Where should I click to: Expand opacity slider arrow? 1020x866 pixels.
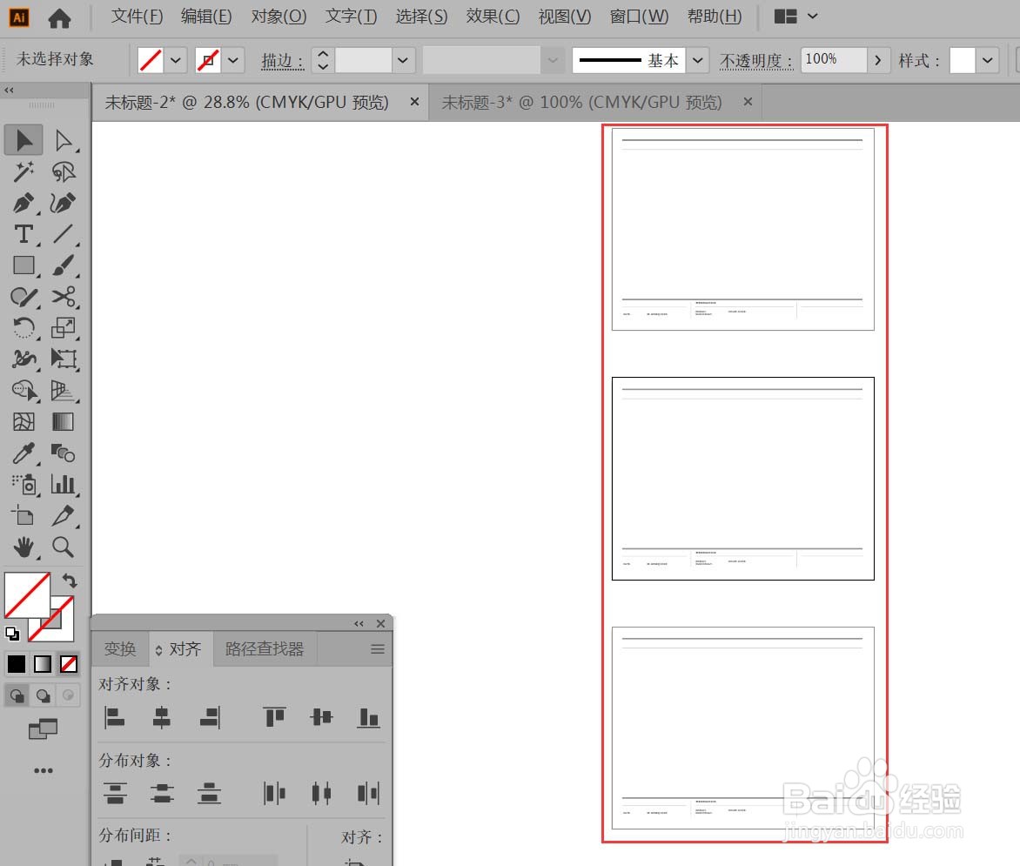pyautogui.click(x=878, y=61)
